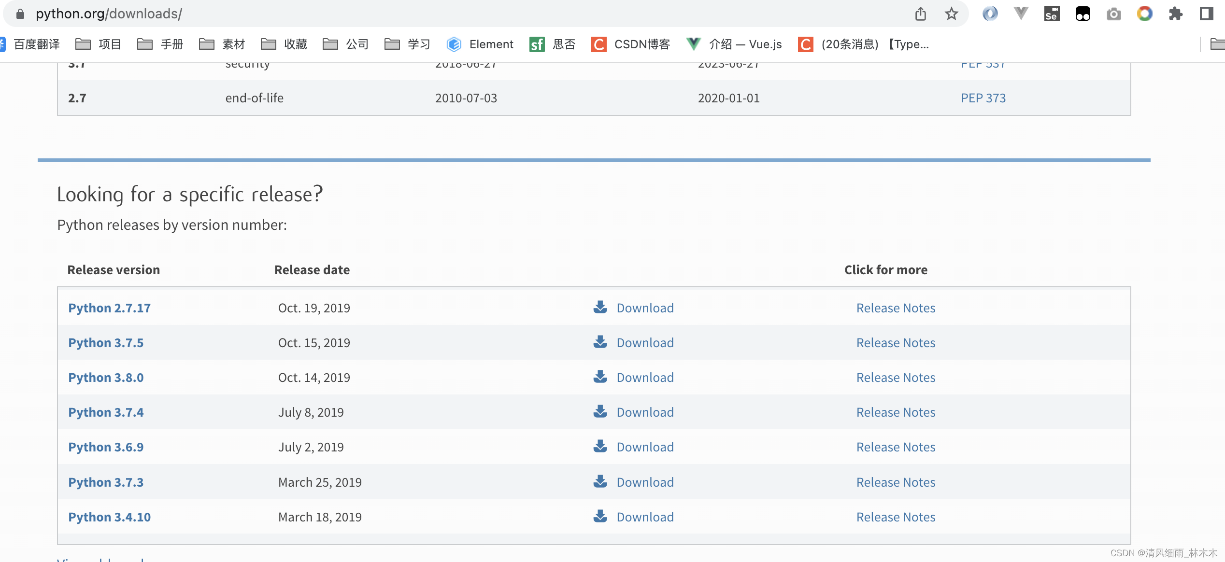Open the CSDN博客 bookmark

click(x=630, y=44)
